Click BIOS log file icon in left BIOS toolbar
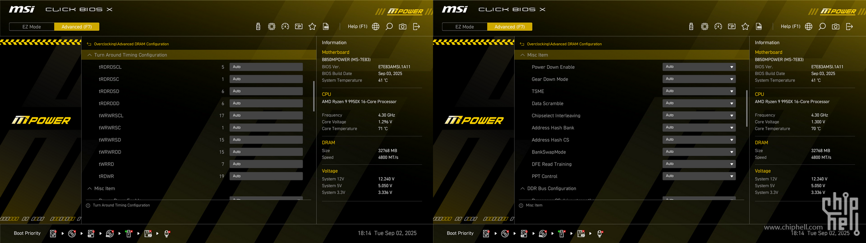Image resolution: width=866 pixels, height=243 pixels. pyautogui.click(x=326, y=27)
